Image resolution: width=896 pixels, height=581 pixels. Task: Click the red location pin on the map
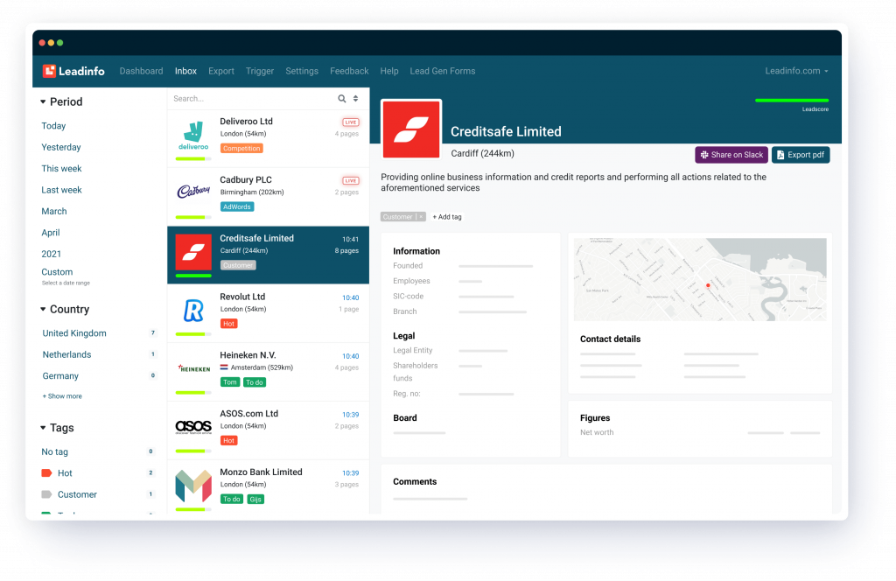tap(708, 285)
